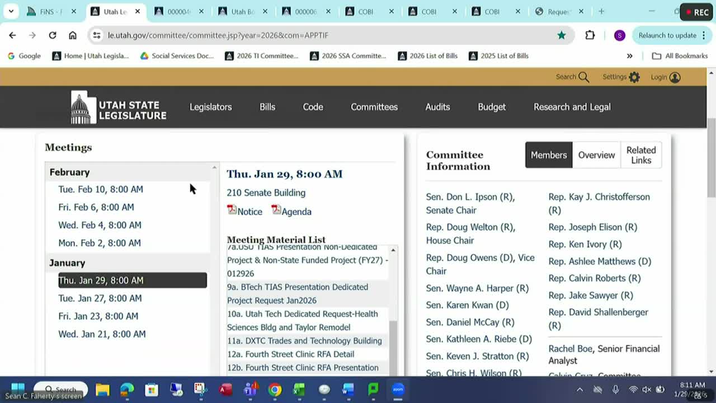
Task: Open the Agenda PDF icon
Action: [276, 210]
